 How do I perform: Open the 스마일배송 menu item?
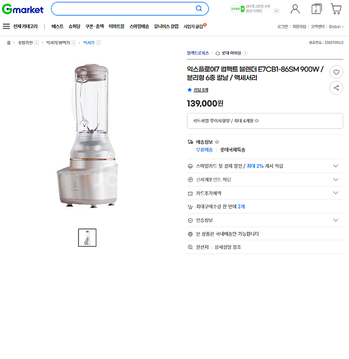coord(139,27)
